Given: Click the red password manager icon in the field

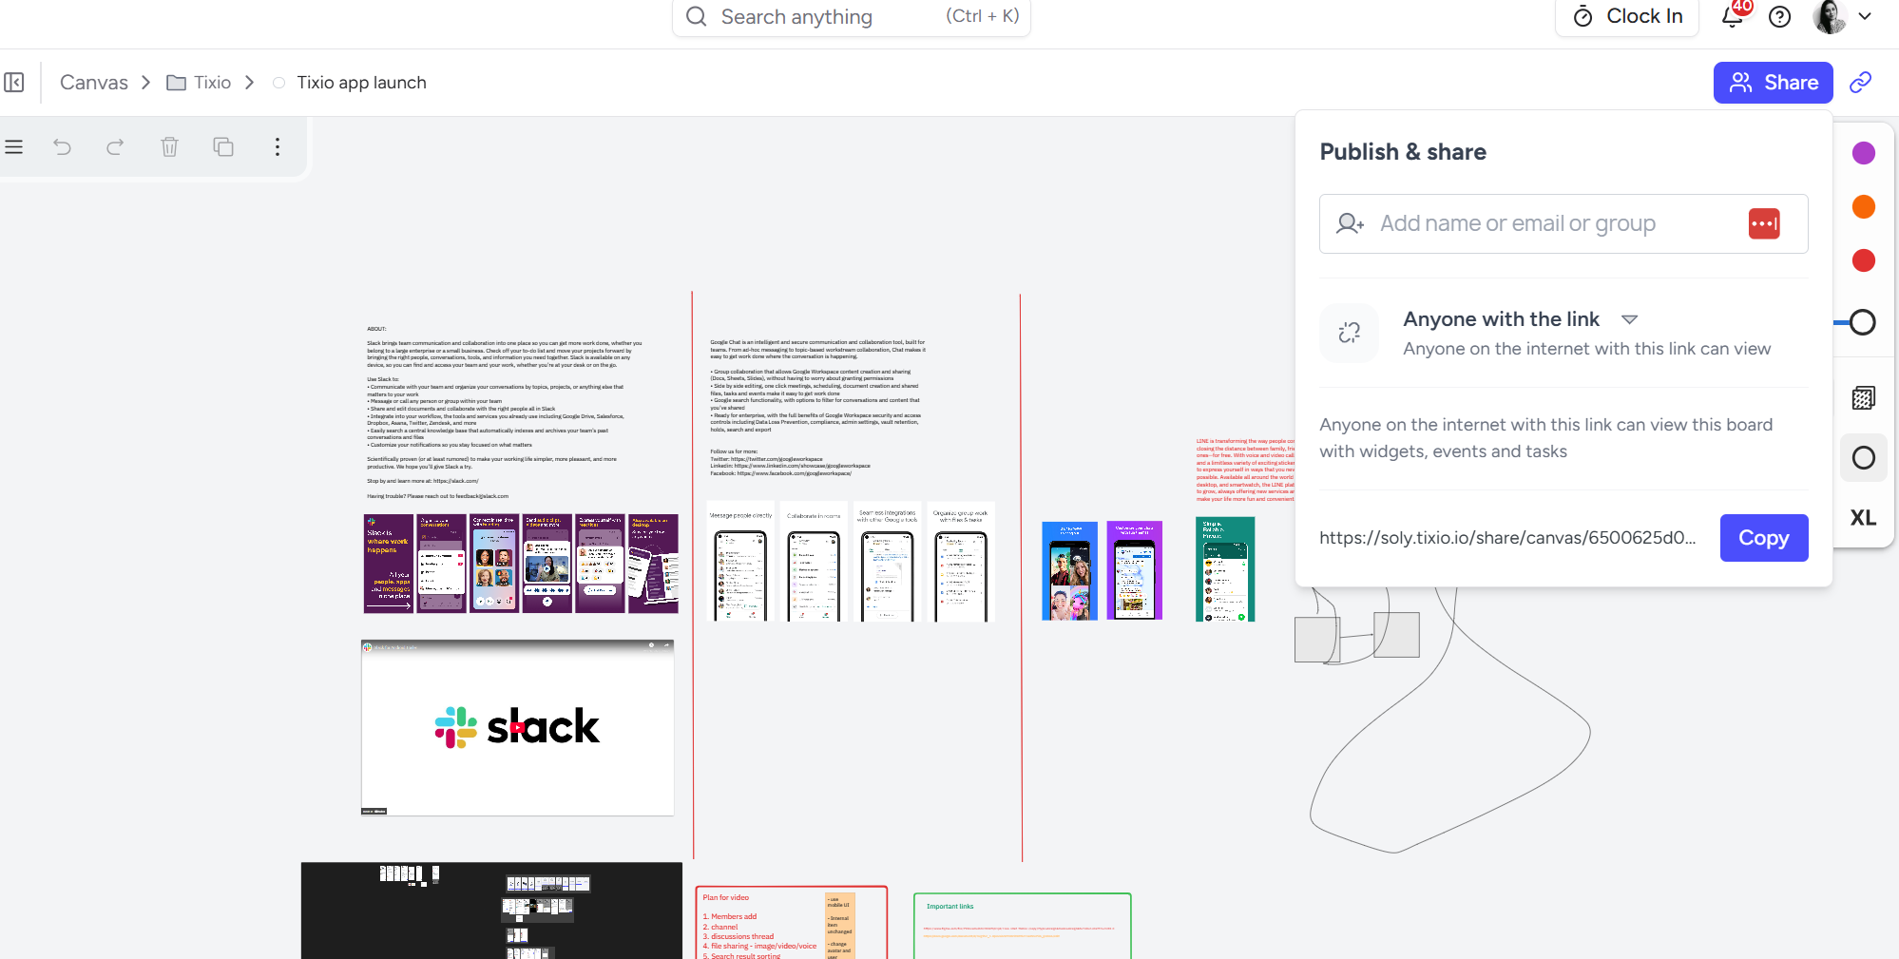Looking at the screenshot, I should (x=1764, y=224).
